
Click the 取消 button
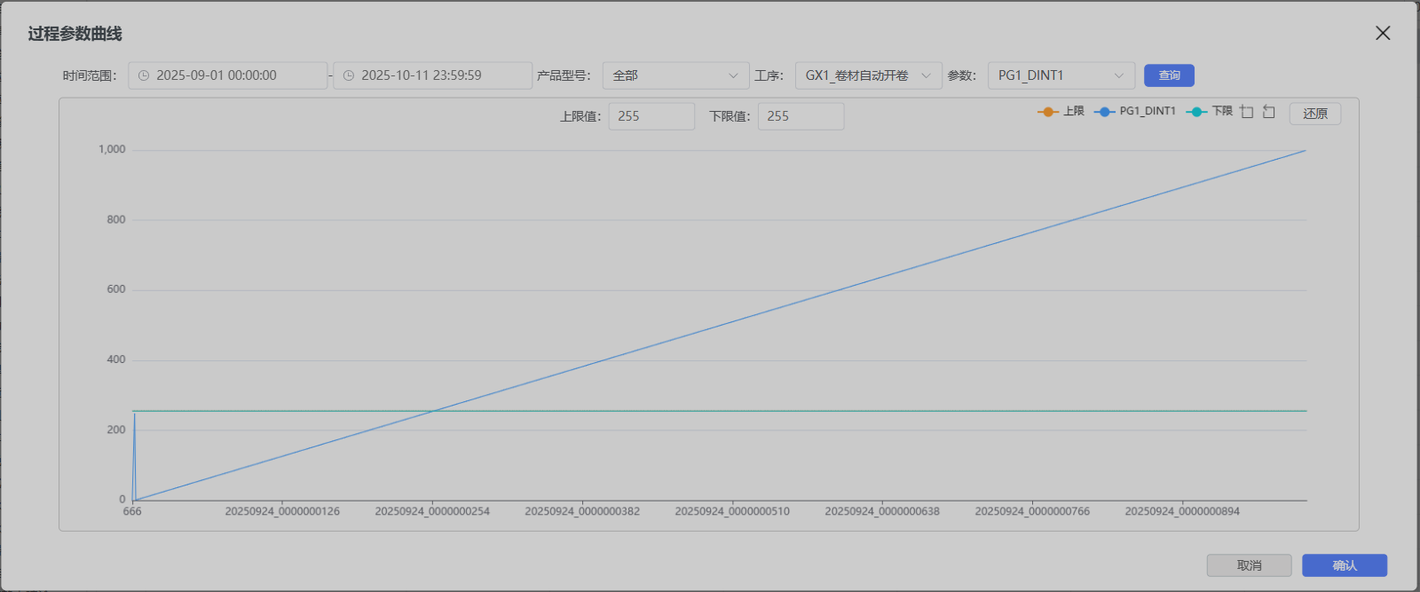point(1249,565)
